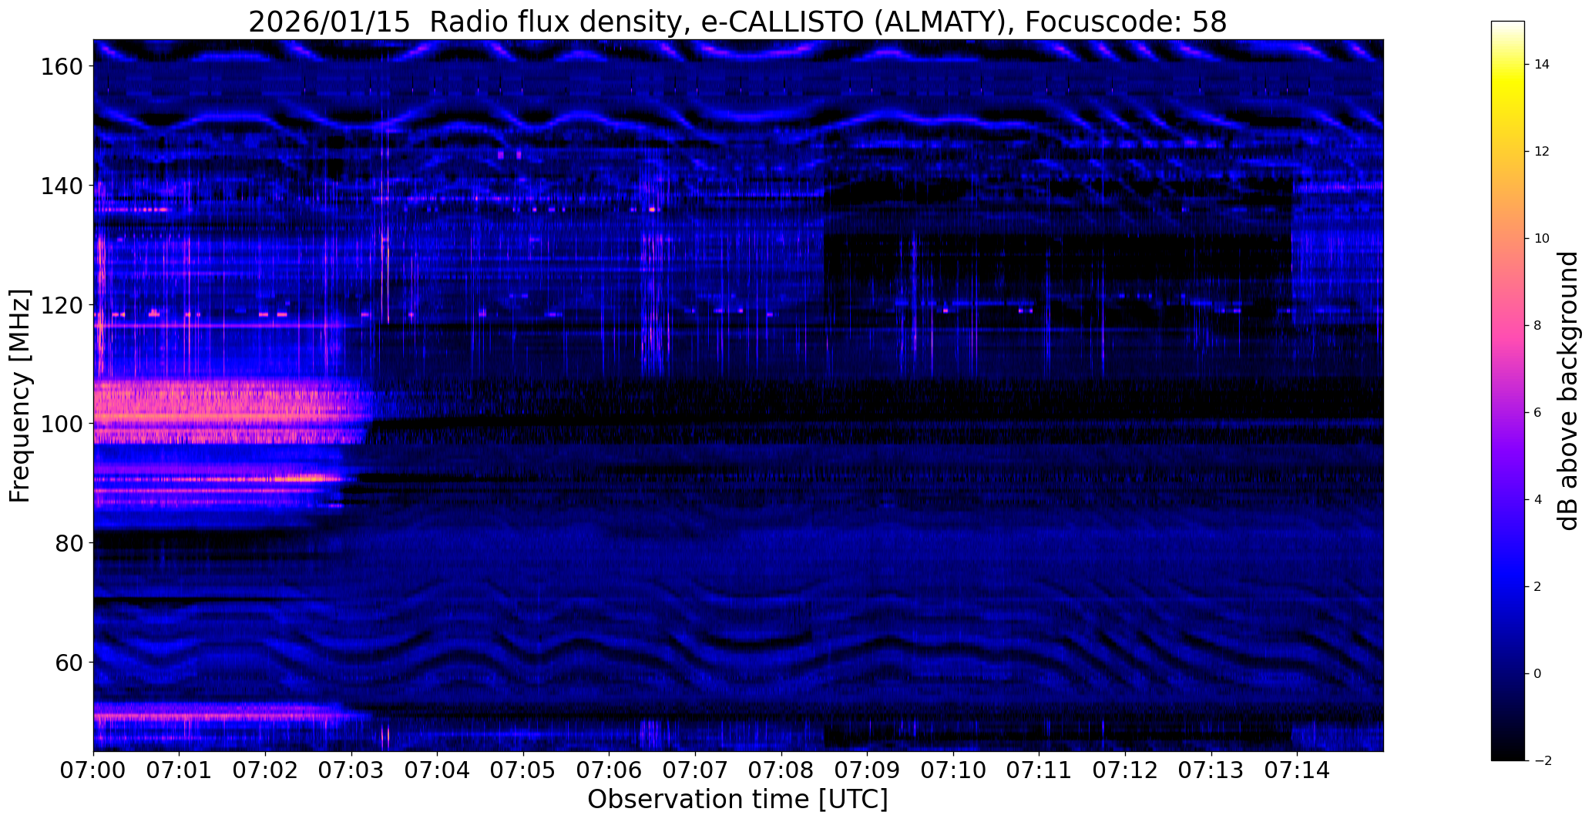Click the 100 MHz frequency tick label
Screen dimensions: 1592x822
pos(63,424)
